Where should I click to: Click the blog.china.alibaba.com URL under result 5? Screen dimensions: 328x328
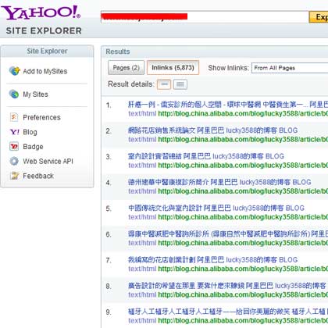pos(243,217)
